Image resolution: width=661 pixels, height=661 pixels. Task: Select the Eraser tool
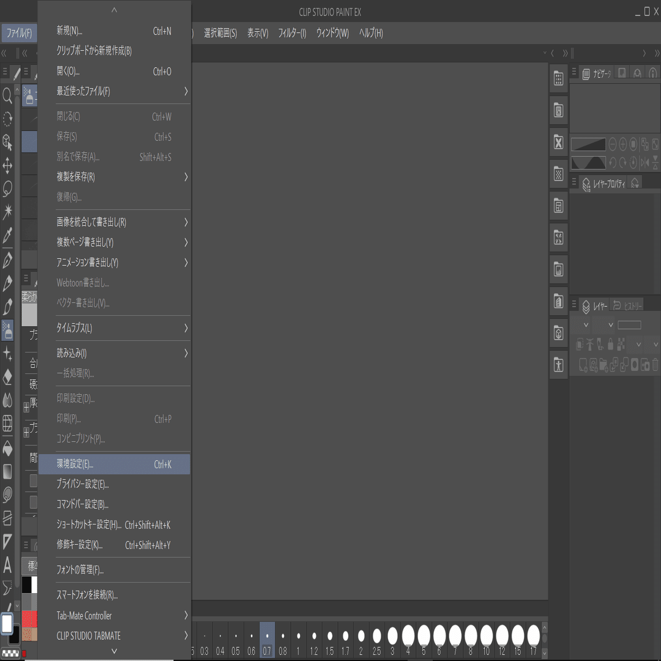pos(7,376)
